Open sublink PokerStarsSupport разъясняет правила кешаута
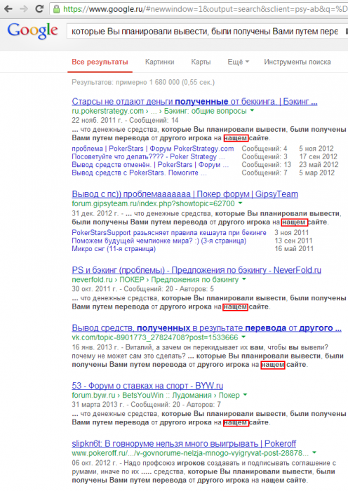 169,233
